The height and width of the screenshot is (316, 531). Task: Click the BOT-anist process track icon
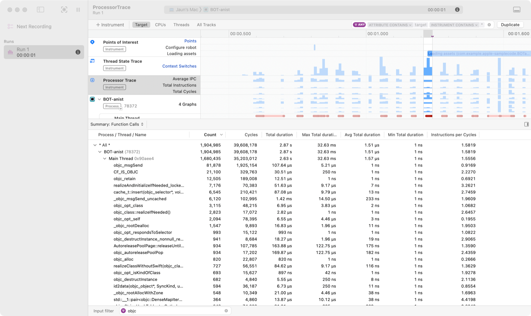click(92, 99)
